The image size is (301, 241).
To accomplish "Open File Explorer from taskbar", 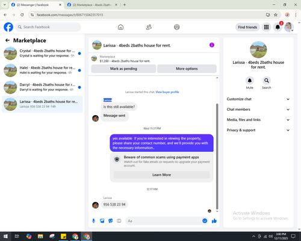I will [40, 236].
